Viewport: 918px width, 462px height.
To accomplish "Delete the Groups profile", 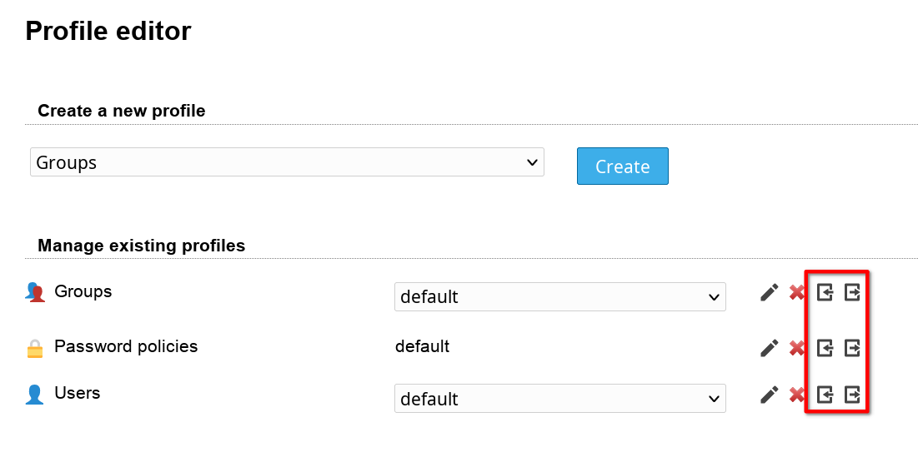I will tap(797, 293).
